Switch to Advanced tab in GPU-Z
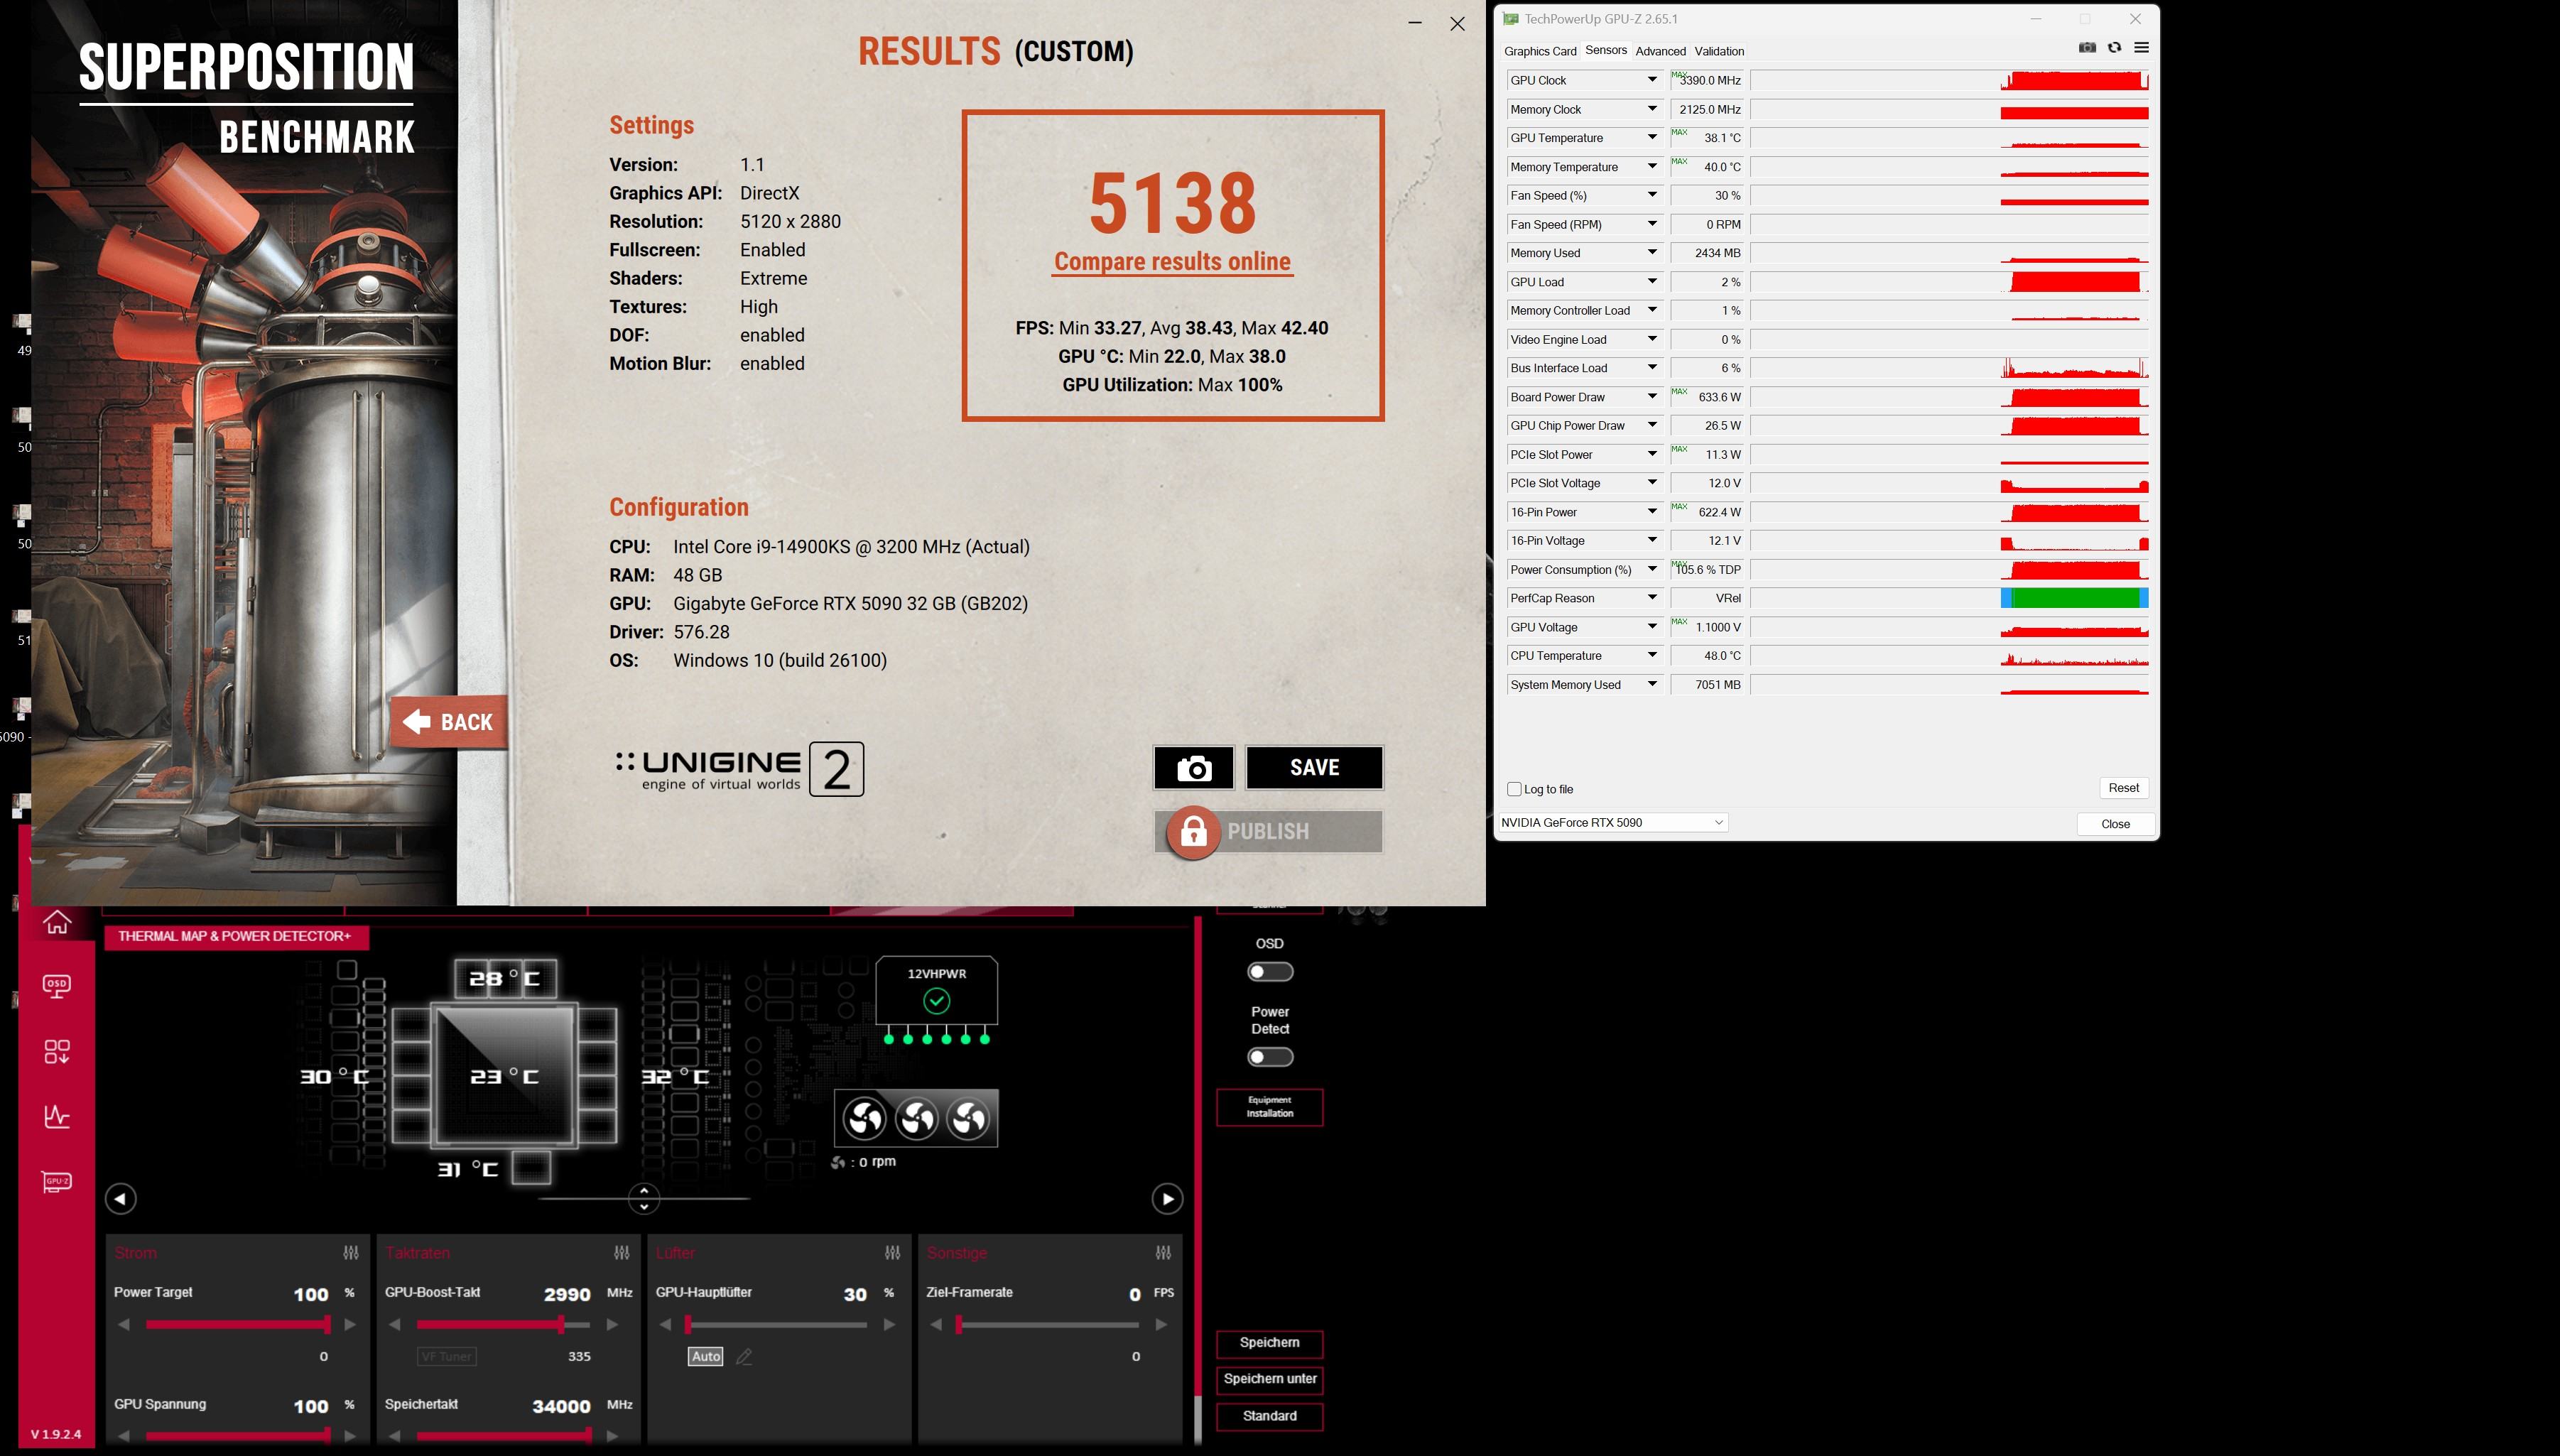 coord(1660,51)
